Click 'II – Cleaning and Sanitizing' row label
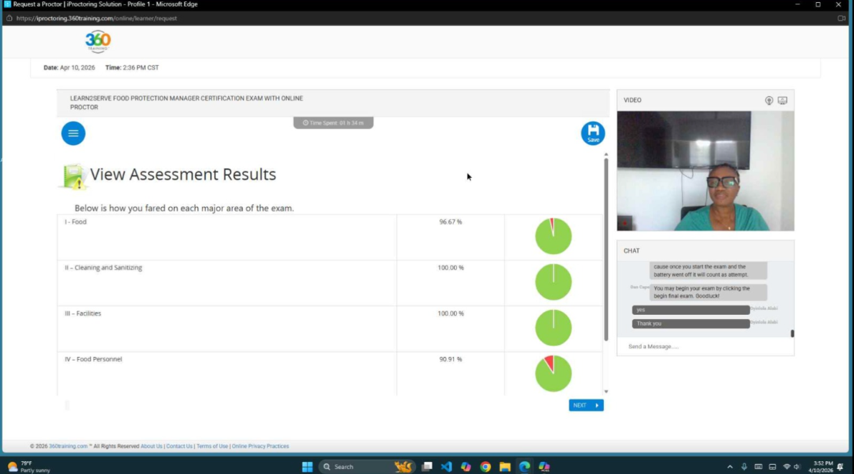This screenshot has height=474, width=854. pos(103,267)
